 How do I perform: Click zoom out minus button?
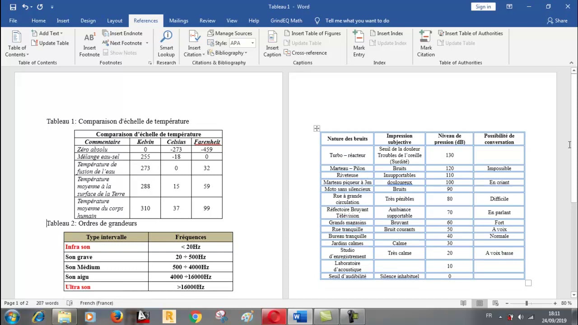(507, 303)
